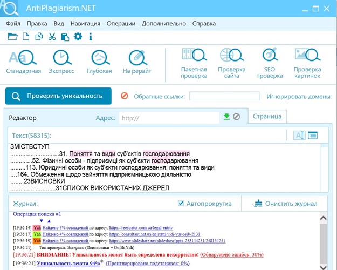
Task: Open settings via the gear icon
Action: (78, 36)
